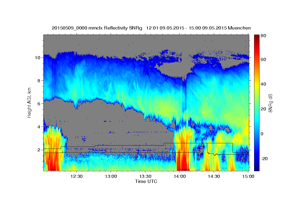Click the colorbar value 40

coord(263,84)
